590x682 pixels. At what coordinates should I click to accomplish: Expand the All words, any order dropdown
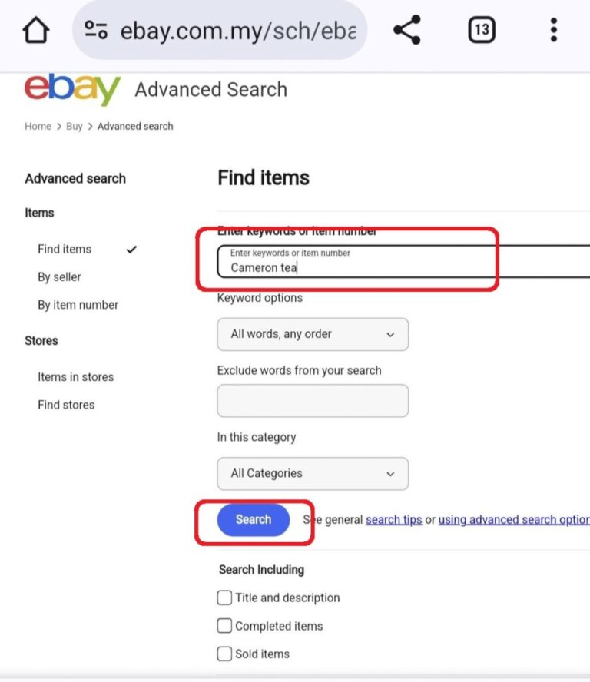(x=313, y=334)
